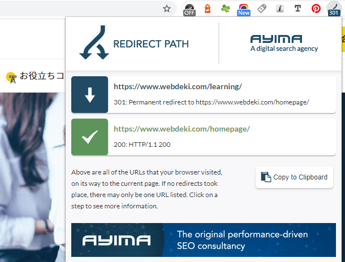The height and width of the screenshot is (262, 345).
Task: Click the '301: Permanent redirect' status text
Action: click(x=211, y=102)
